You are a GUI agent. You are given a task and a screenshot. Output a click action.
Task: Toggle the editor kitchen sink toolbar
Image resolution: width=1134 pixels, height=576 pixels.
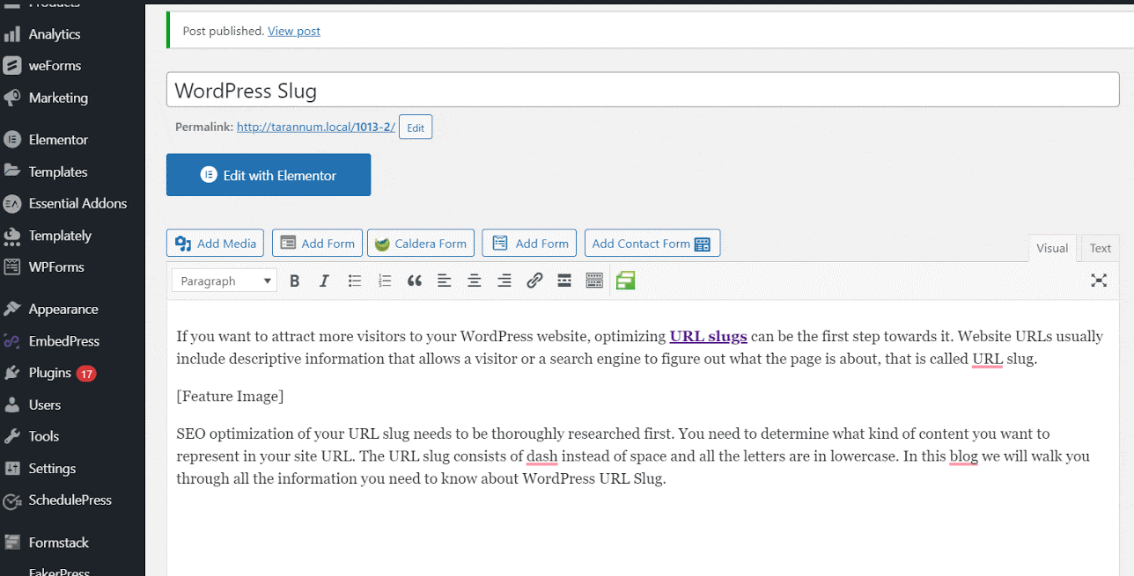(594, 280)
